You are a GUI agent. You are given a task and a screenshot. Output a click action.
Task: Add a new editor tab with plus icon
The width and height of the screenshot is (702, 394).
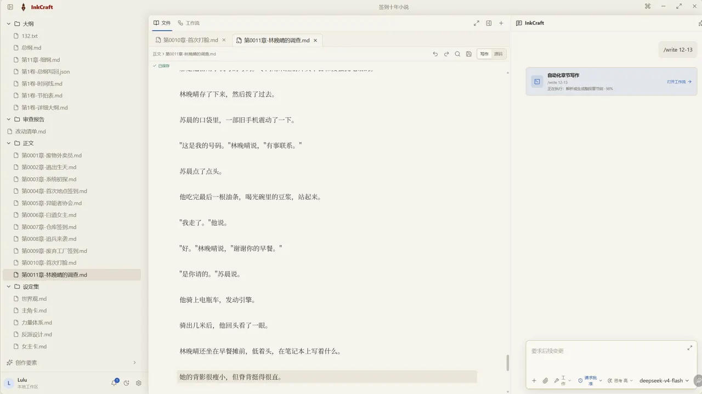coord(501,23)
